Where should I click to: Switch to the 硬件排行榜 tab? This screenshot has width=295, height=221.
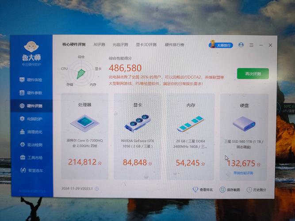coord(174,45)
